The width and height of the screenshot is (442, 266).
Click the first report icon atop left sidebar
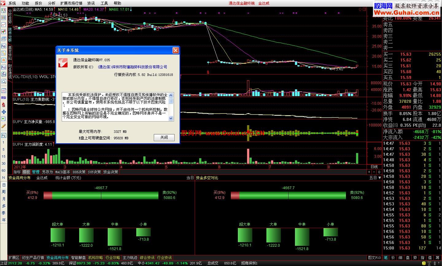pos(4,10)
